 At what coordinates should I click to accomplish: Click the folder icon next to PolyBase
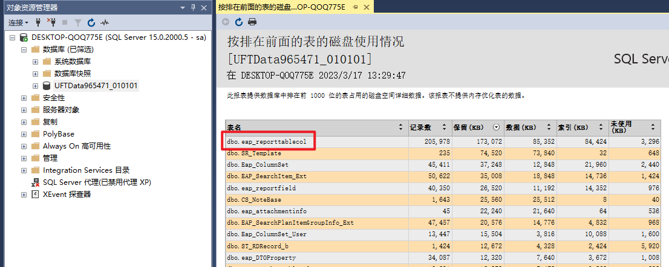pos(36,134)
